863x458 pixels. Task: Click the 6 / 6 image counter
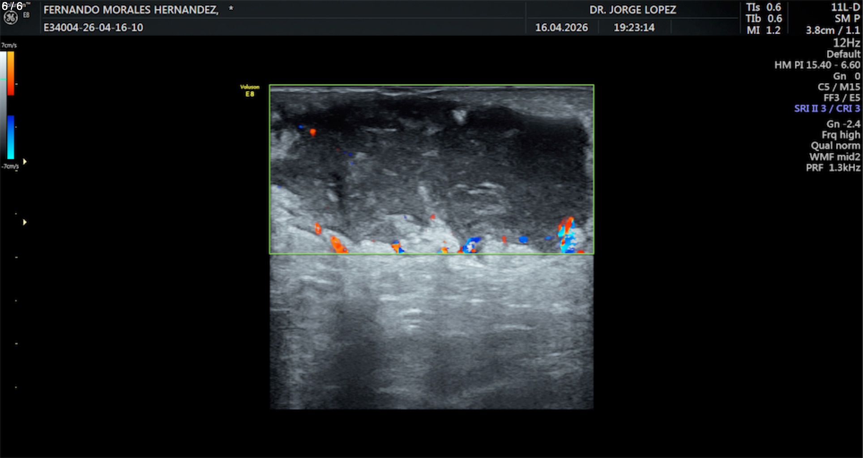12,6
